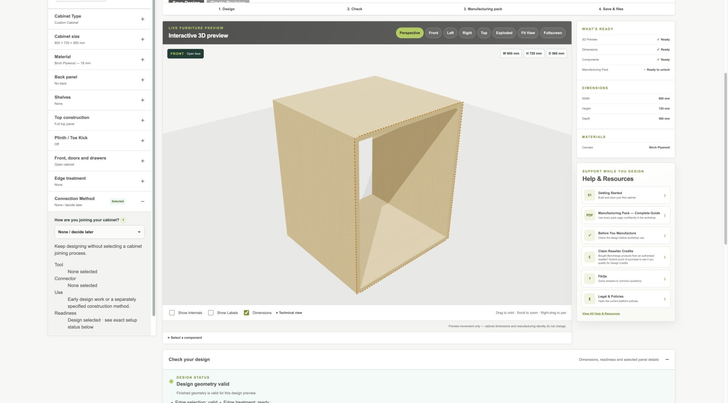Click the page scrollbar on the right edge
This screenshot has width=728, height=403.
point(726,159)
